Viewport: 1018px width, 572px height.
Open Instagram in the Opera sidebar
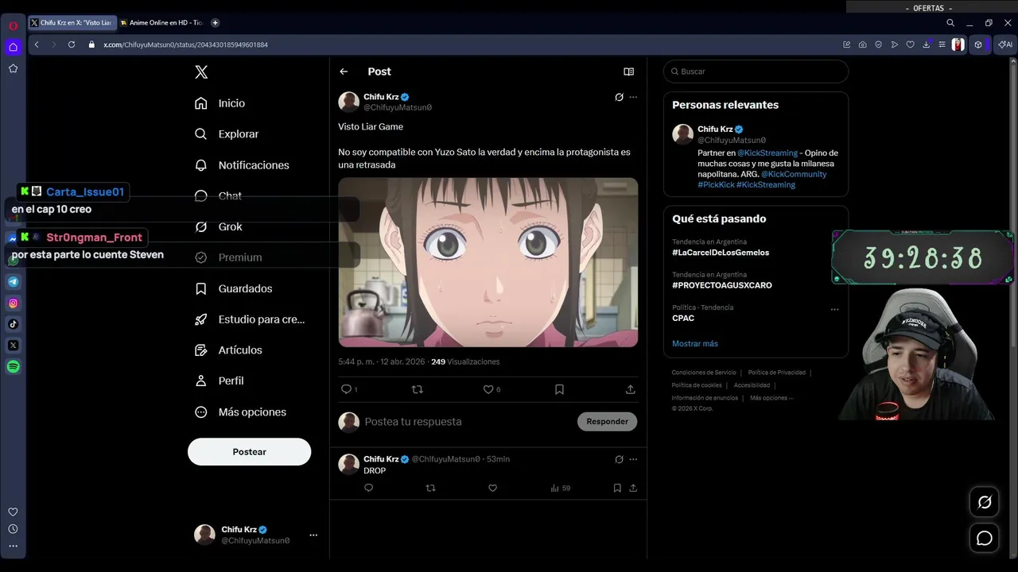(14, 303)
